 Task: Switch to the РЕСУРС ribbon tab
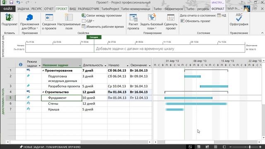point(36,9)
